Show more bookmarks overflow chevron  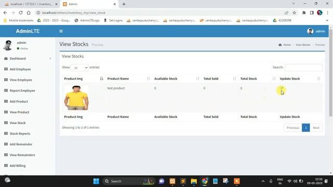(x=327, y=20)
